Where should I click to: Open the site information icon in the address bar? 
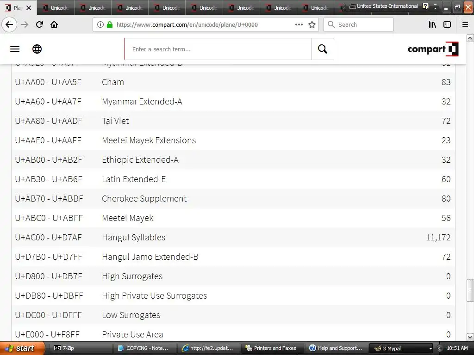[100, 25]
